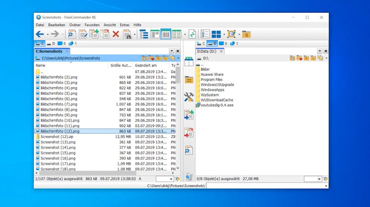Sort by the Name column header
This screenshot has height=207, width=370.
coord(71,66)
